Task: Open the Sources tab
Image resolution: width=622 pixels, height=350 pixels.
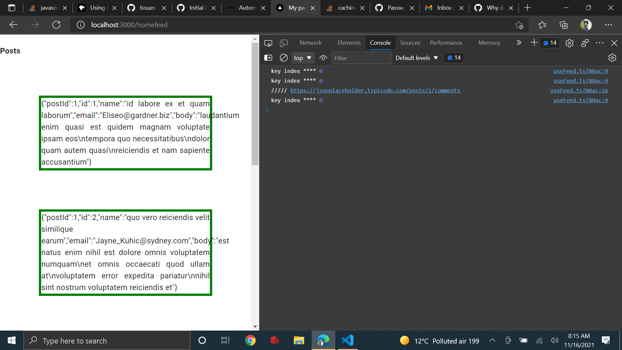Action: click(410, 43)
